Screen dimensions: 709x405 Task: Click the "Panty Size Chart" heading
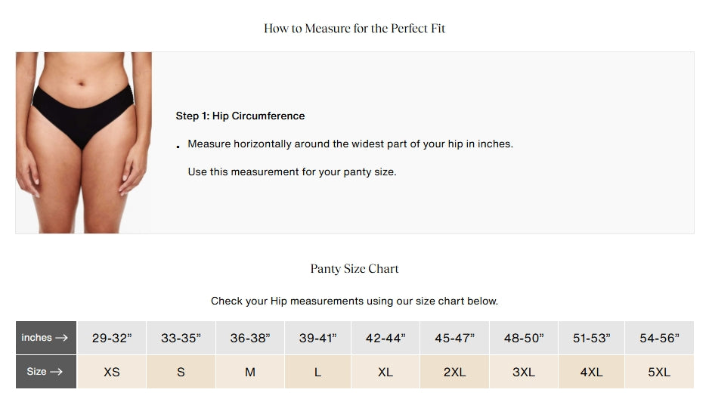coord(354,269)
